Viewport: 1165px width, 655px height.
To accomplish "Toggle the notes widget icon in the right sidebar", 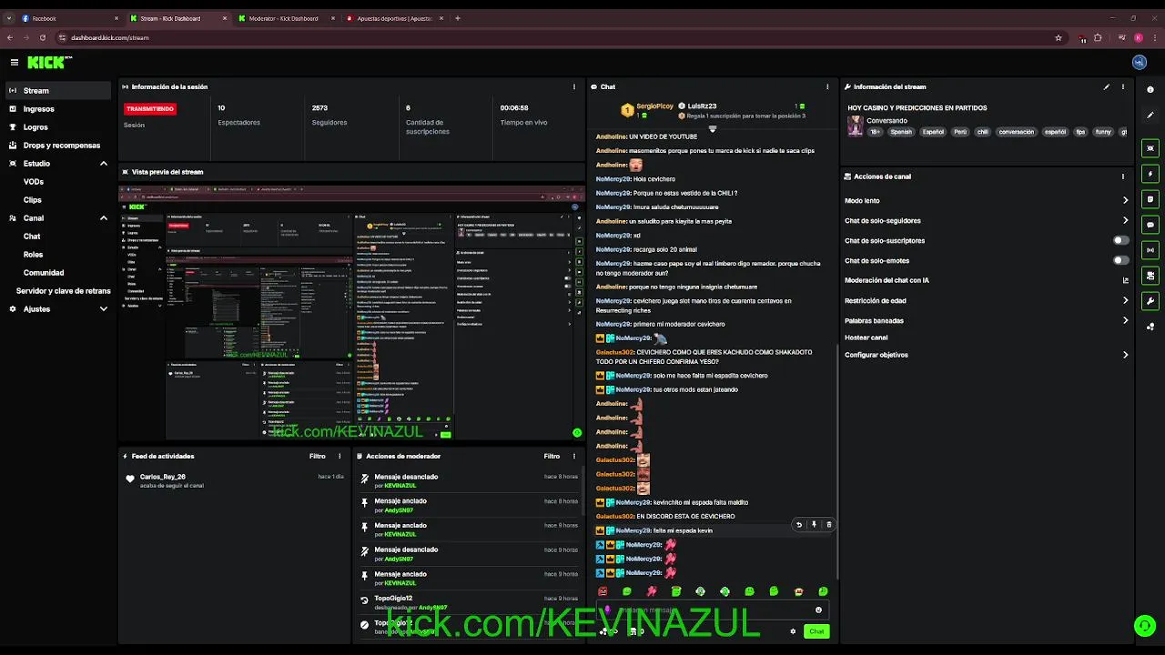I will pos(1150,199).
